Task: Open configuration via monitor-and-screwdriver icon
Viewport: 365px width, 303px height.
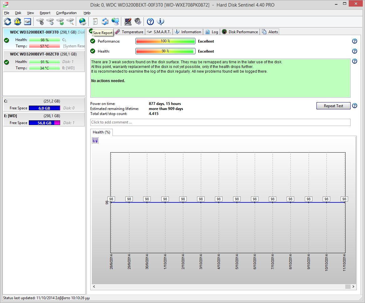Action: pos(128,22)
